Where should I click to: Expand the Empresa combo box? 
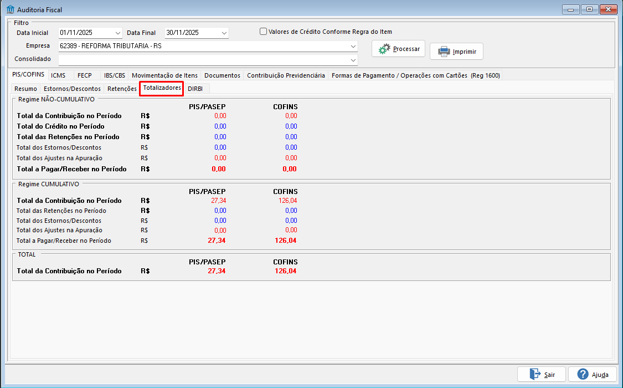point(353,46)
